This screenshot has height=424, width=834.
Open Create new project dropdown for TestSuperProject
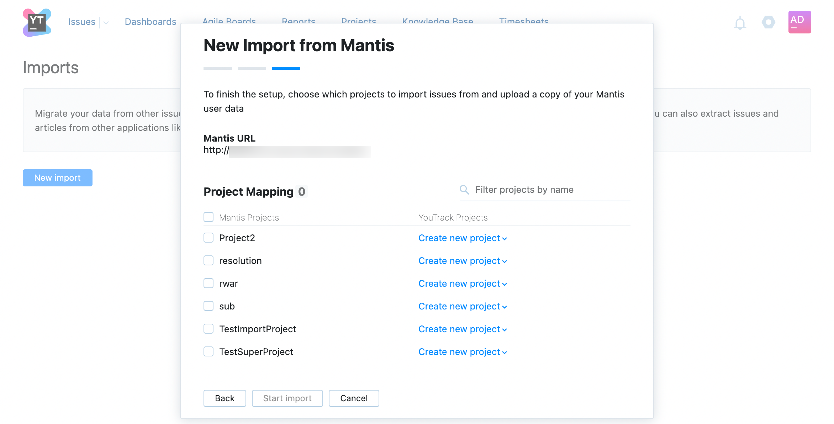point(463,352)
